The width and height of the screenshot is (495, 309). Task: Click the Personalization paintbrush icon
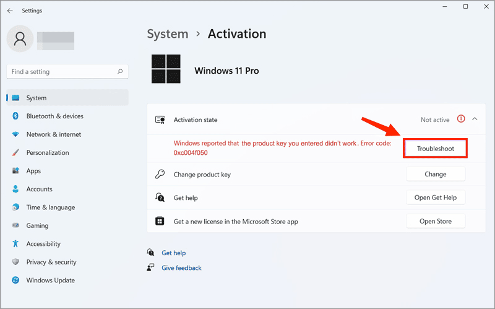tap(15, 152)
